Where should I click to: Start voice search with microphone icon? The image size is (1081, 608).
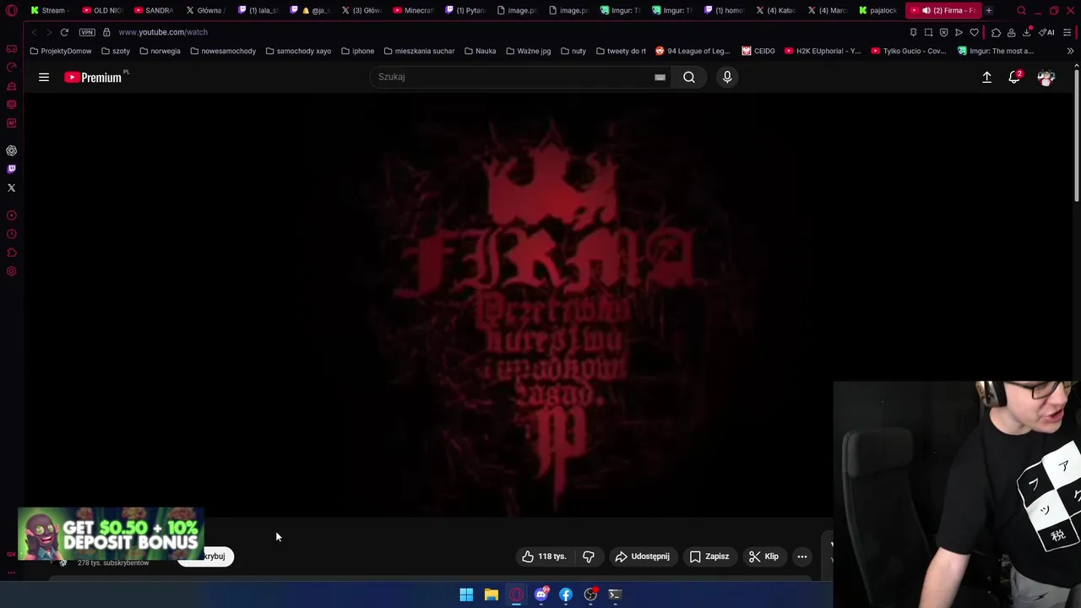(x=727, y=77)
